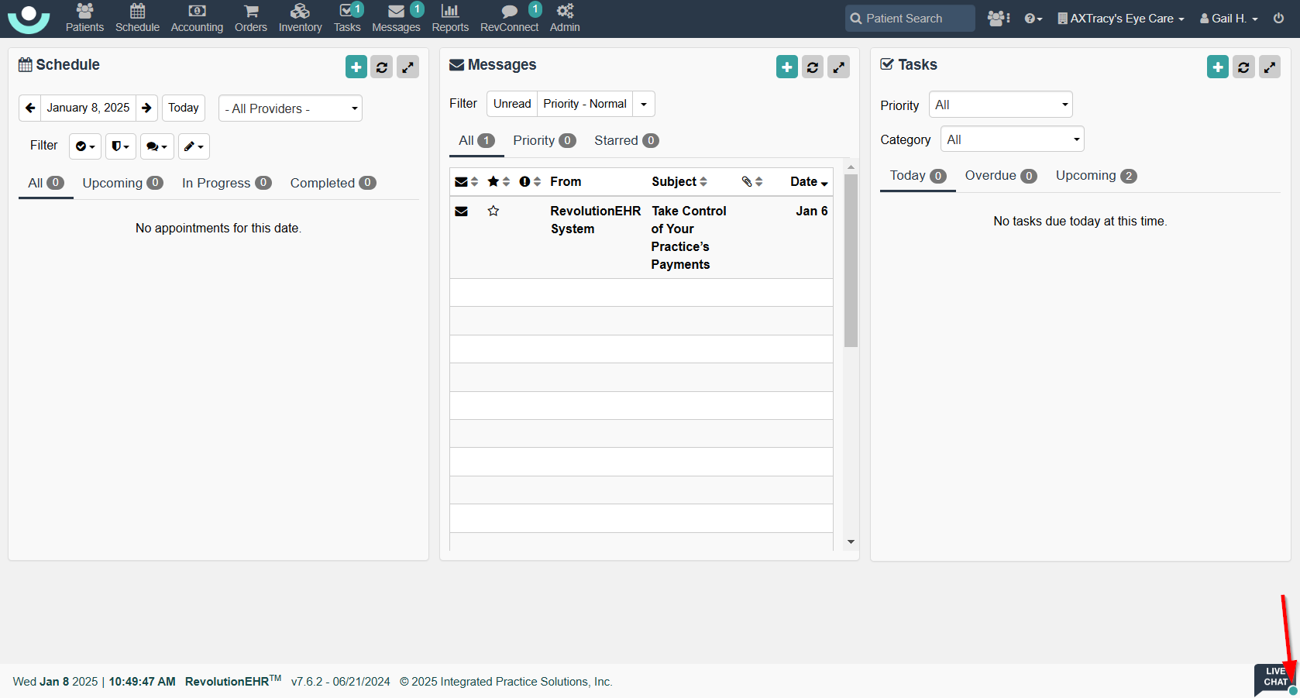Refresh the Messages panel
Viewport: 1300px width, 698px height.
(x=813, y=67)
